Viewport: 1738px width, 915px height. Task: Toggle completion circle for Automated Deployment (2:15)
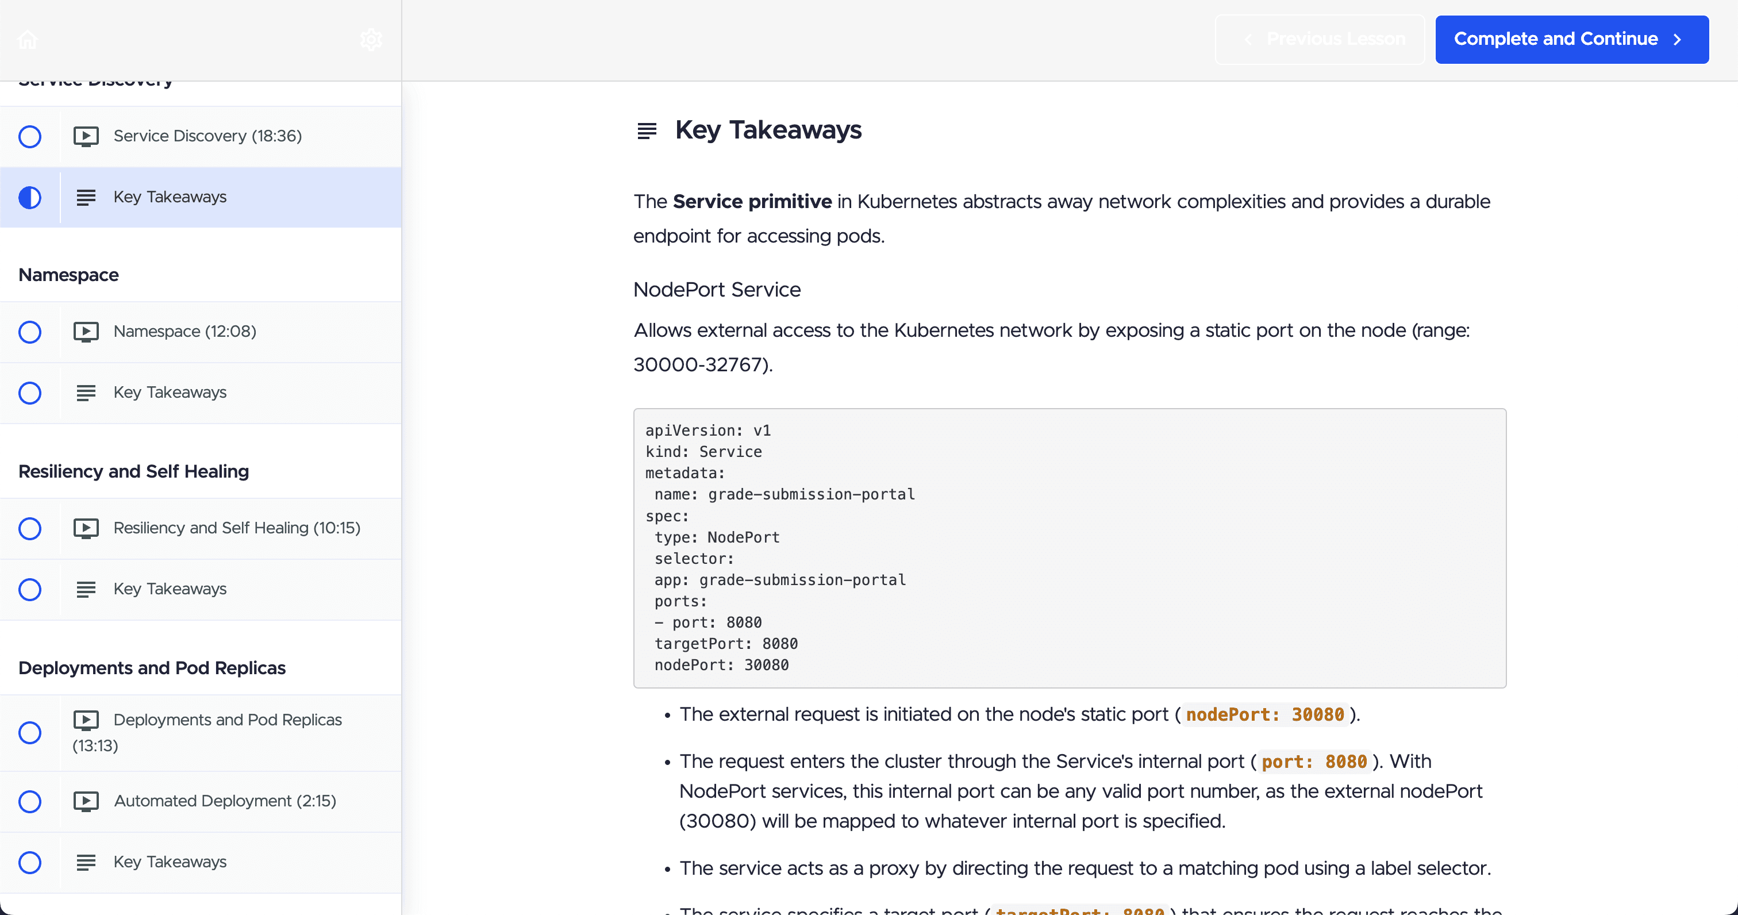[x=30, y=802]
